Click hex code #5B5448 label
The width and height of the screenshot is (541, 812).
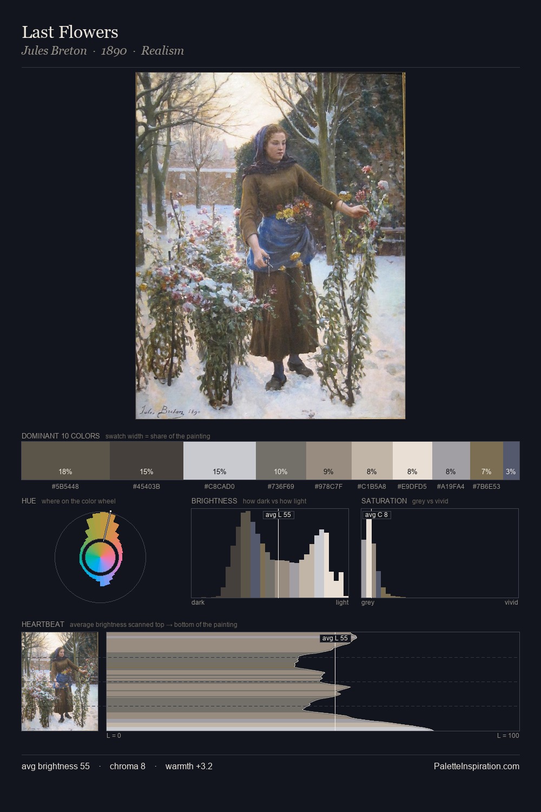coord(65,487)
